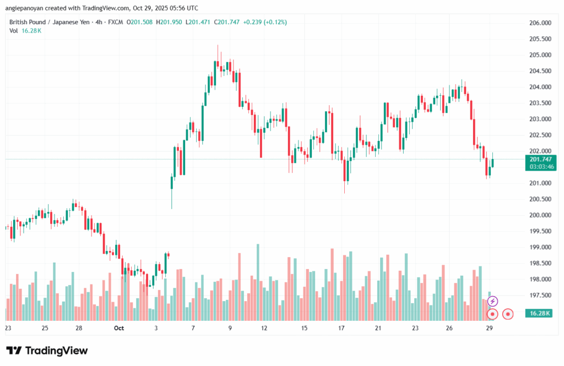Select the Vol indicator legend label
The width and height of the screenshot is (564, 366).
[x=14, y=31]
